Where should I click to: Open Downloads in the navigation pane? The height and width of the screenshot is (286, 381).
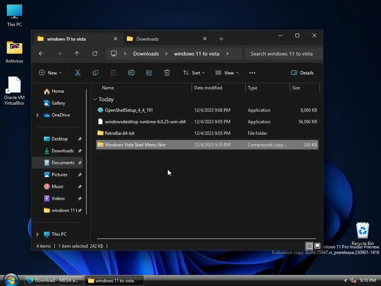pos(58,151)
